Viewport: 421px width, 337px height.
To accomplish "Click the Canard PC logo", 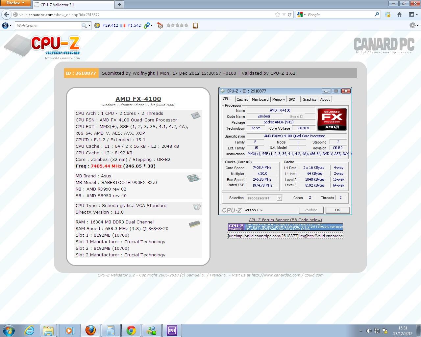I will (384, 46).
